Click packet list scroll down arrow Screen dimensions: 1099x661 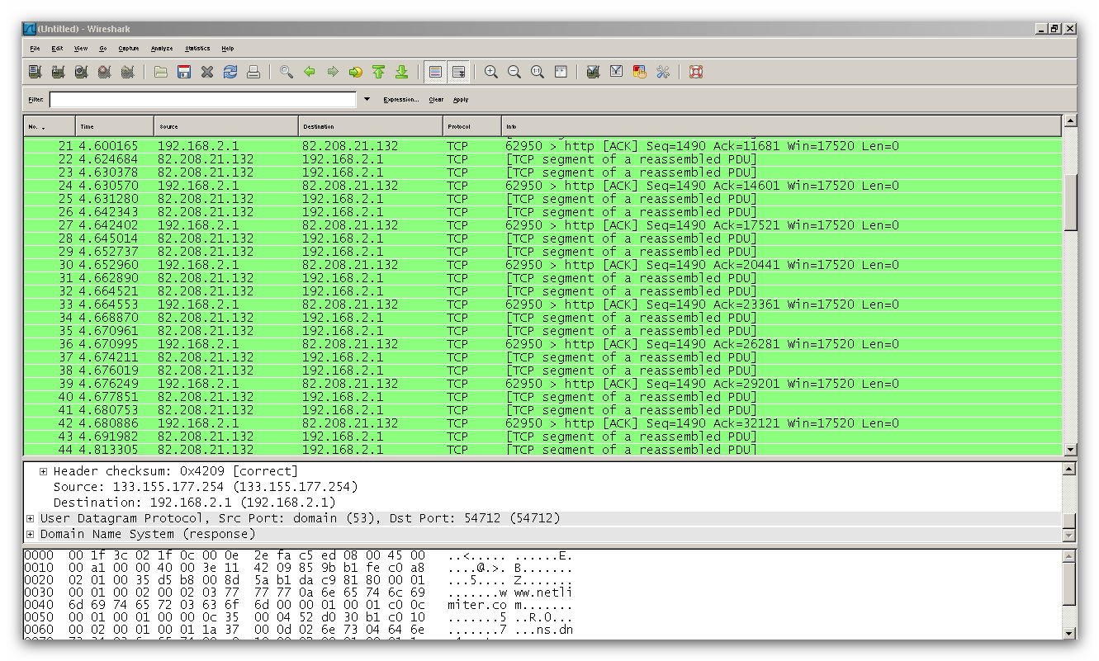(x=1071, y=450)
